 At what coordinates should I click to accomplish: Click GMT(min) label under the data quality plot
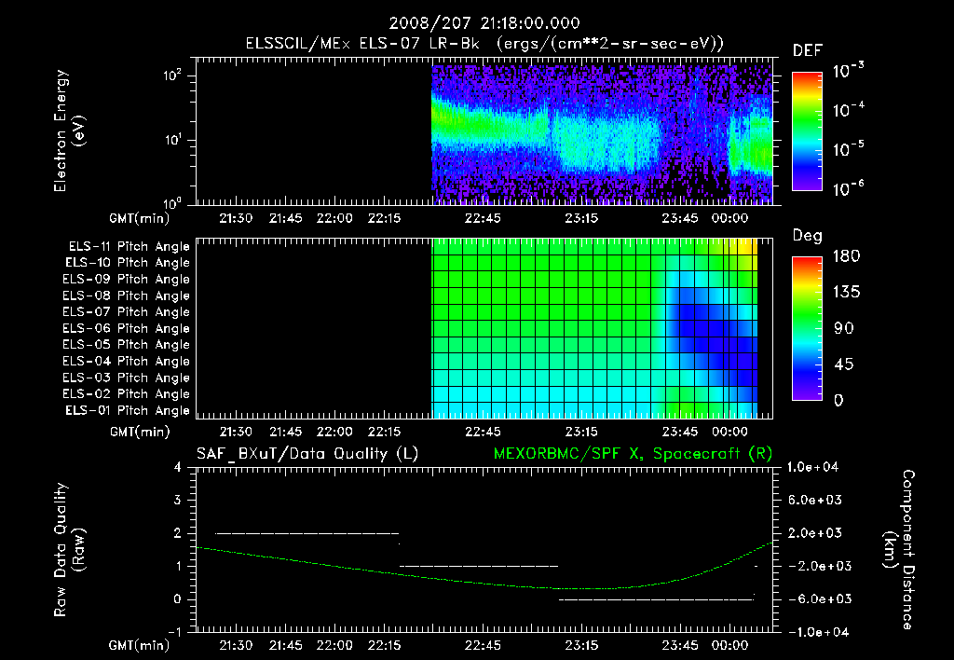tap(140, 645)
